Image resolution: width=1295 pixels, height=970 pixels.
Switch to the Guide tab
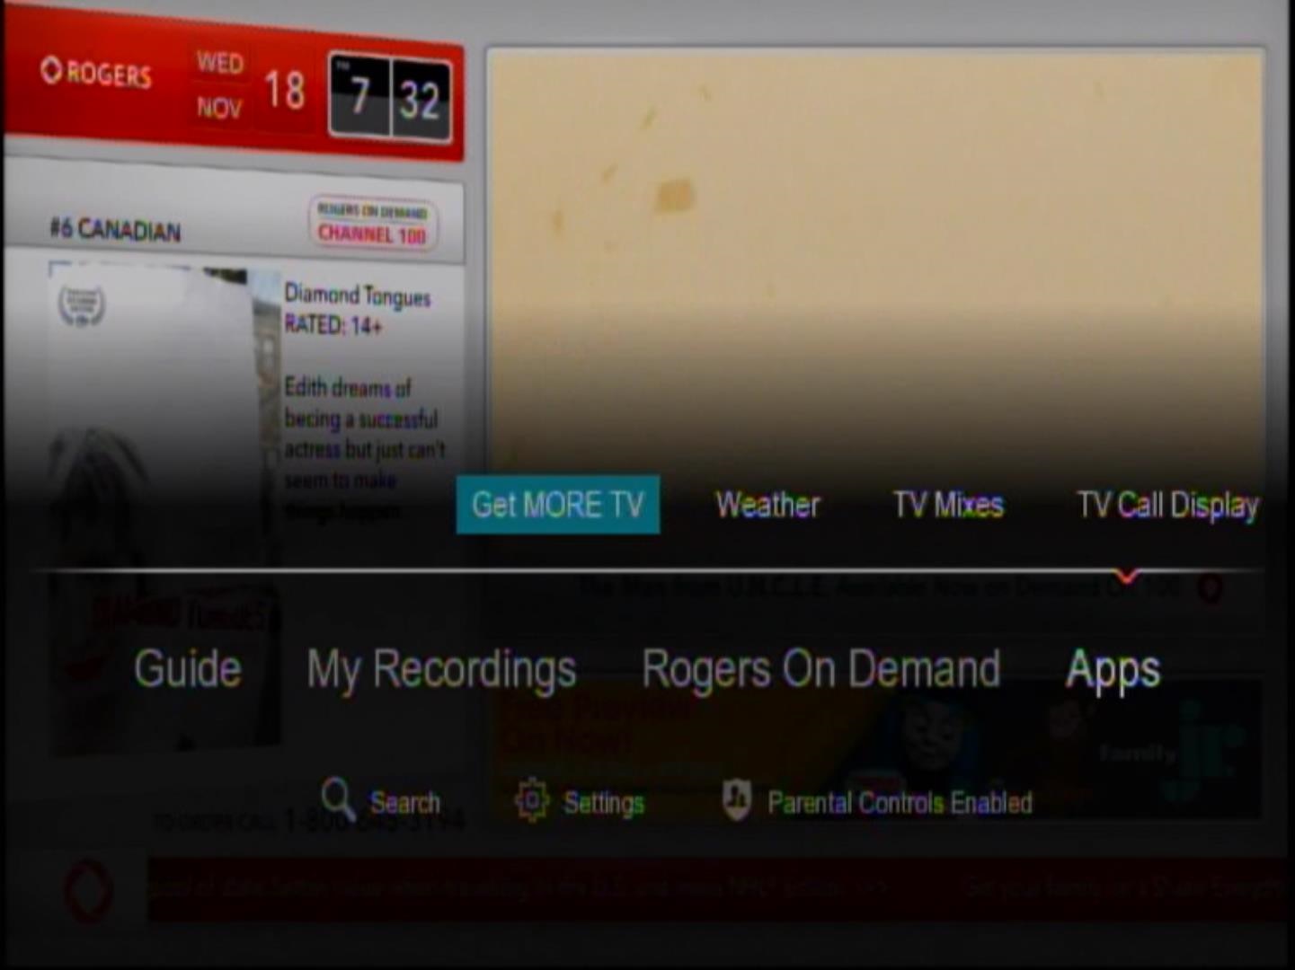(x=188, y=669)
